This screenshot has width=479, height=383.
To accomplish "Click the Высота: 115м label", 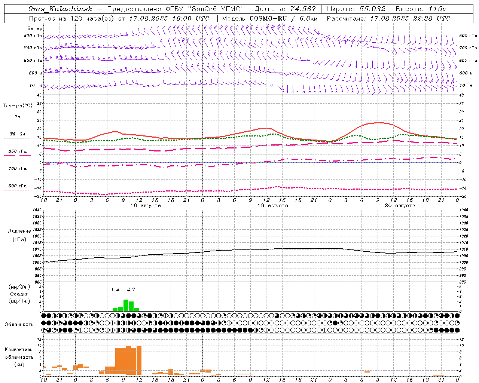I will [x=421, y=9].
